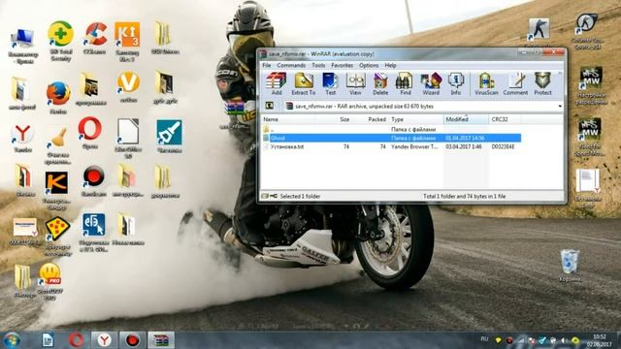Click the Comment toolbar icon

coord(515,84)
